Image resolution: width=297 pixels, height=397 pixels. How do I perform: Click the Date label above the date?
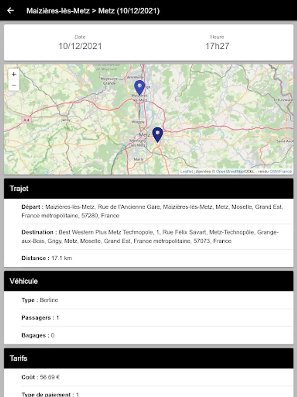[80, 37]
